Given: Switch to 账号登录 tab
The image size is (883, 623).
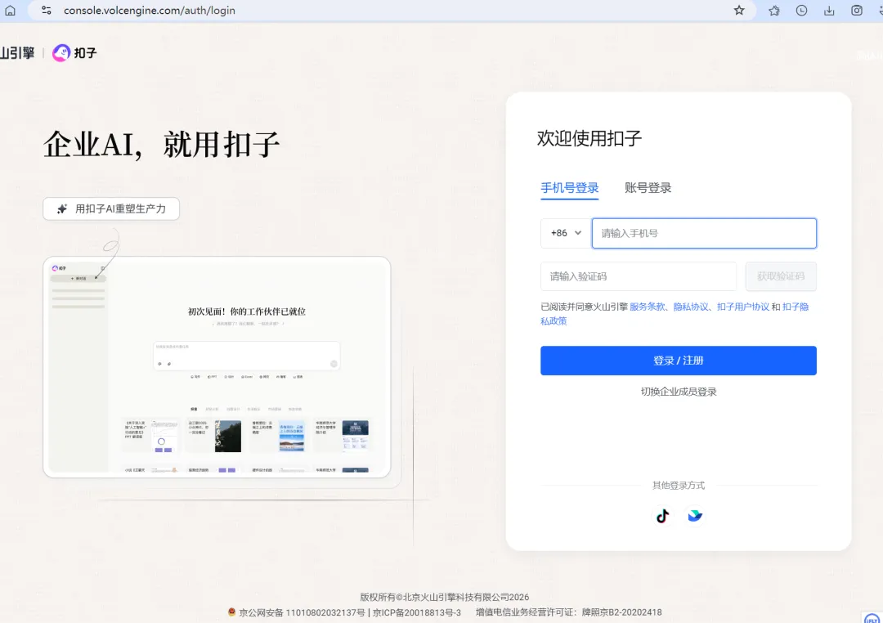Looking at the screenshot, I should pos(648,188).
